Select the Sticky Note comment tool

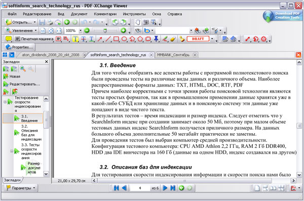[x=9, y=39]
